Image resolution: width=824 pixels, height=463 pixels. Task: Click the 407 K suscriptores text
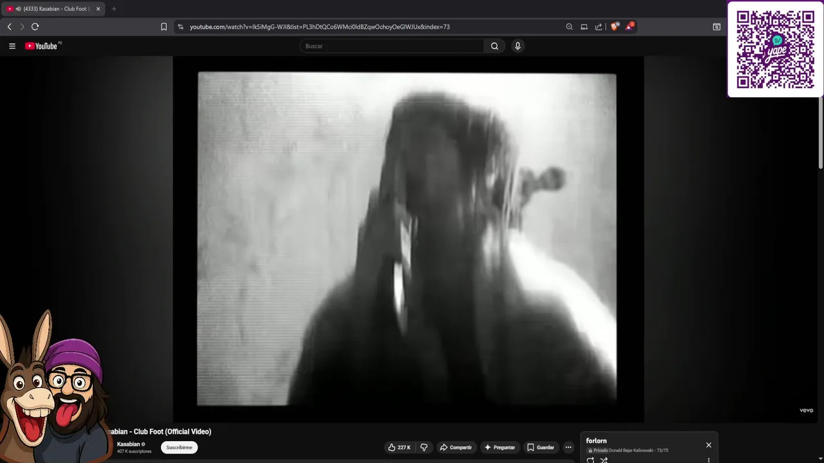134,451
